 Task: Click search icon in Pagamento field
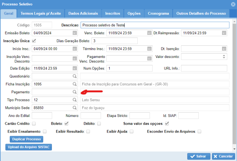coord(74,92)
